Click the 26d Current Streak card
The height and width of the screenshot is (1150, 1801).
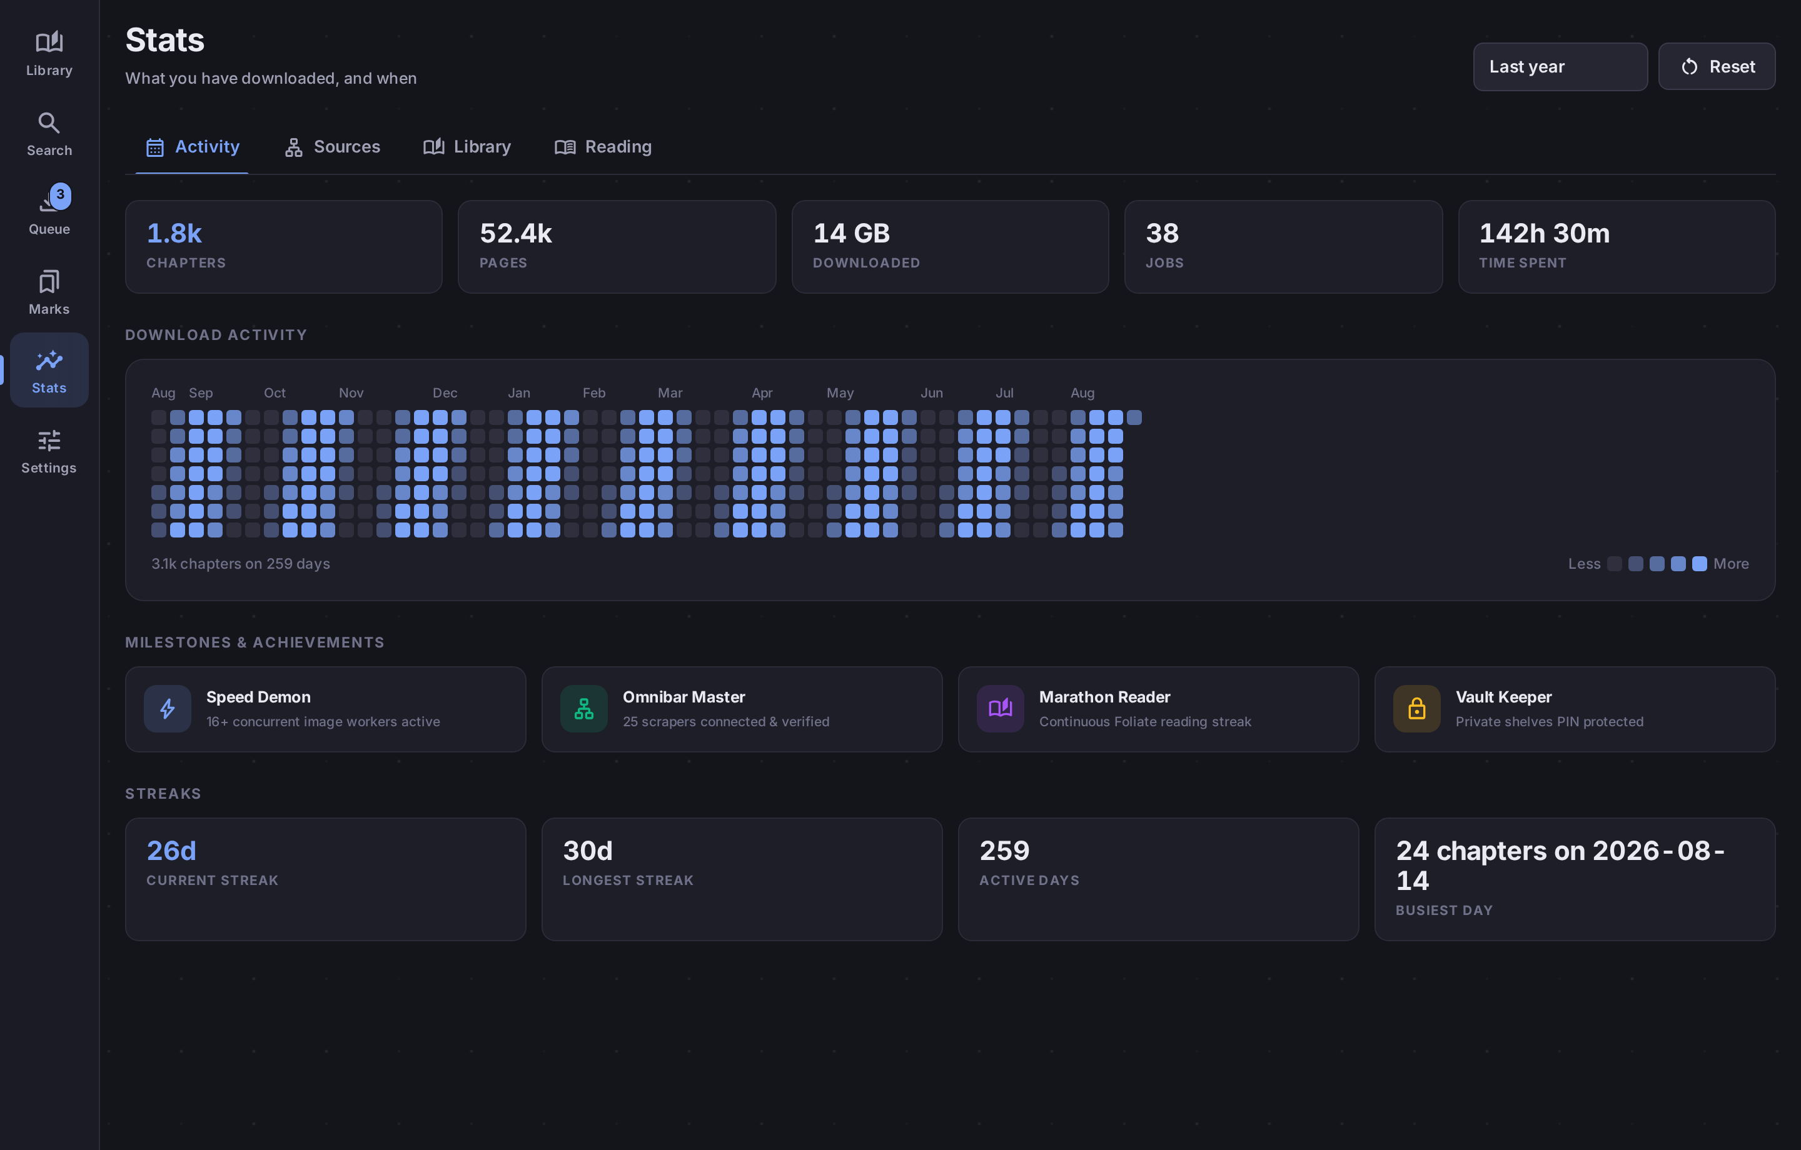tap(325, 879)
